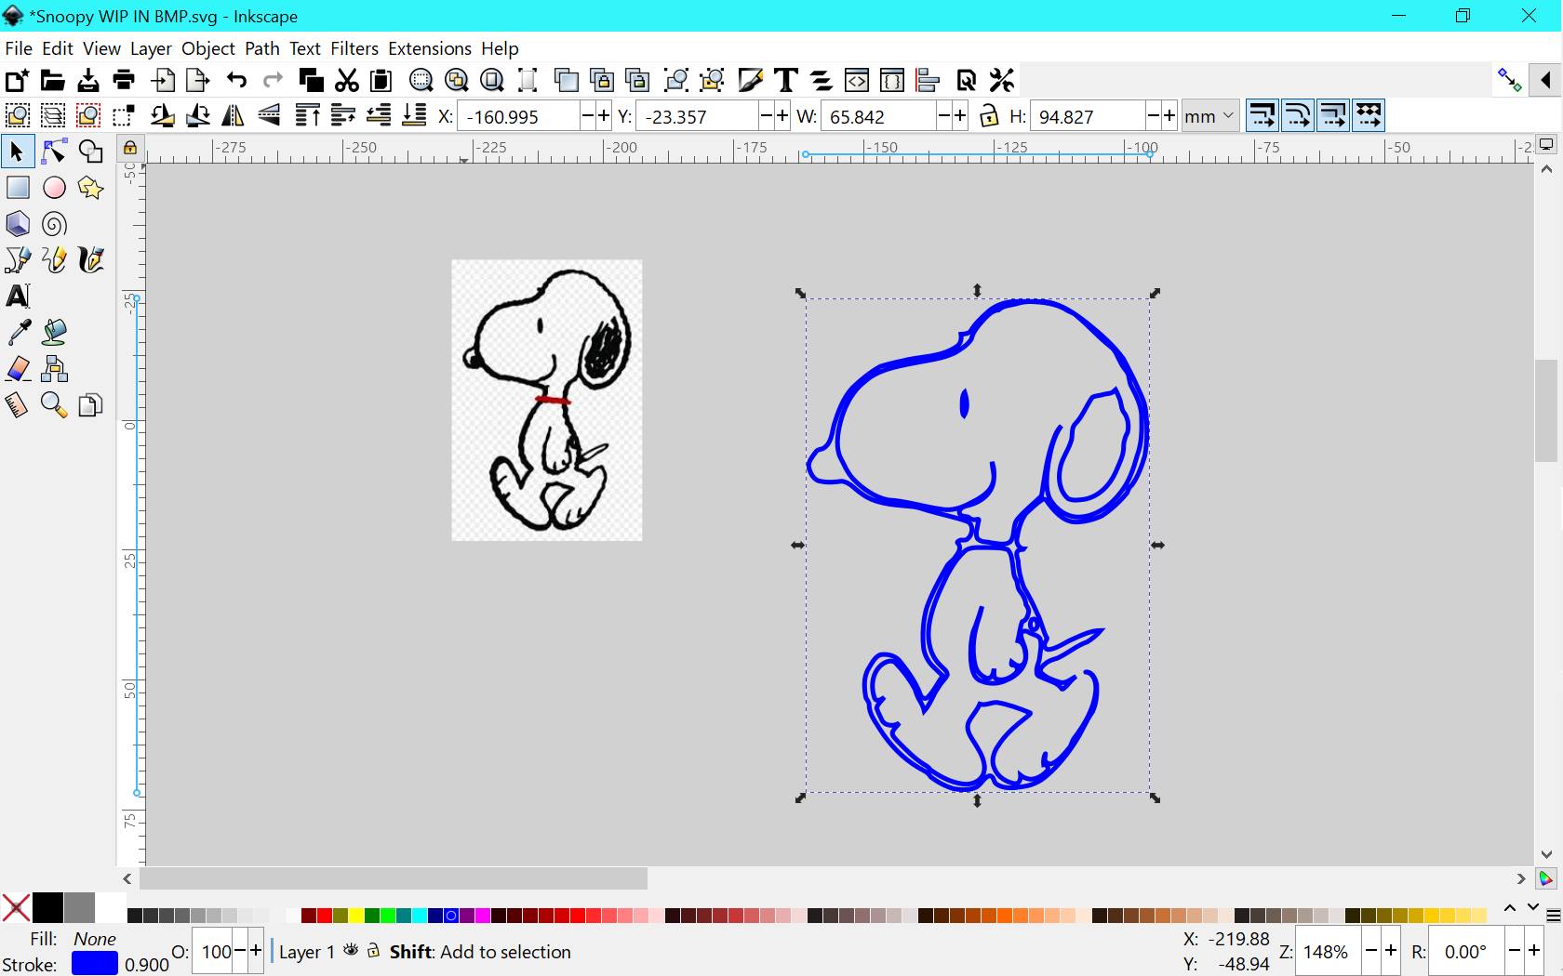Open the Filters menu

[x=354, y=48]
